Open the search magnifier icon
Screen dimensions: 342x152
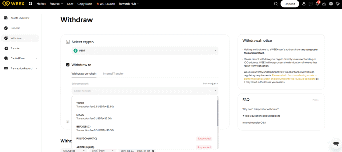[276, 4]
